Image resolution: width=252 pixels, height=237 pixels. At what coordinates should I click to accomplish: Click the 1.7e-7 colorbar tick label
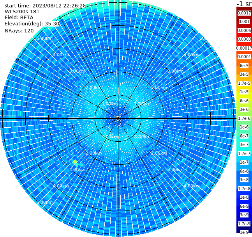244,153
